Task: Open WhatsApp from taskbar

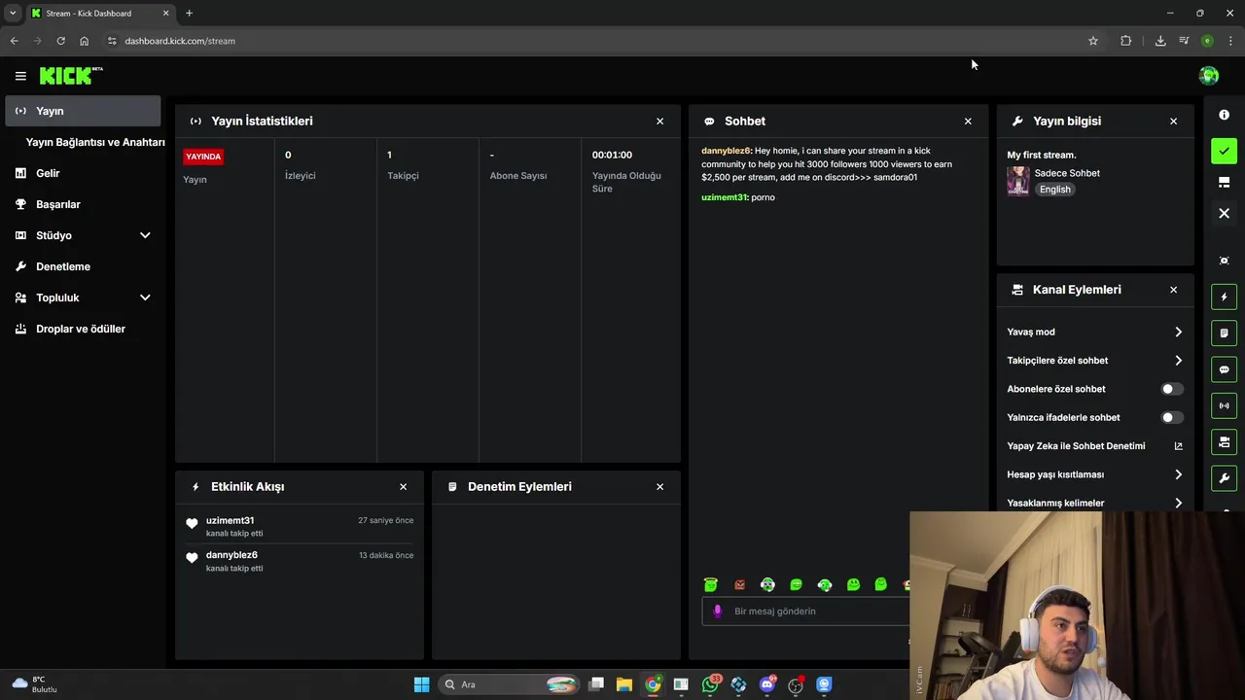Action: [x=711, y=684]
